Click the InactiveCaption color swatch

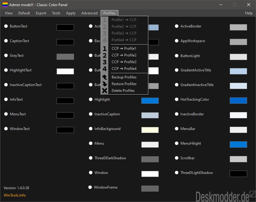150,115
